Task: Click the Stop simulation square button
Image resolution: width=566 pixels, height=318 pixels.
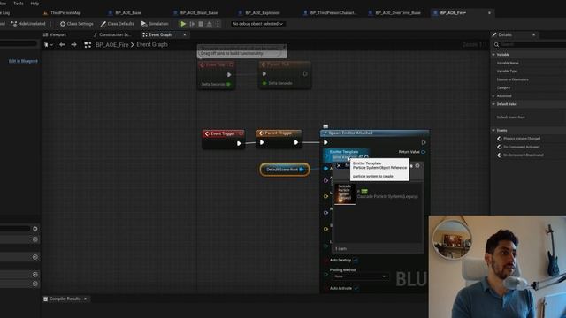Action: tap(201, 24)
